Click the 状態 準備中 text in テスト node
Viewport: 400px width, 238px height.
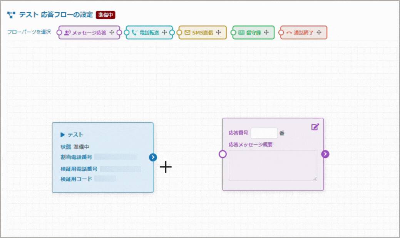tap(75, 147)
